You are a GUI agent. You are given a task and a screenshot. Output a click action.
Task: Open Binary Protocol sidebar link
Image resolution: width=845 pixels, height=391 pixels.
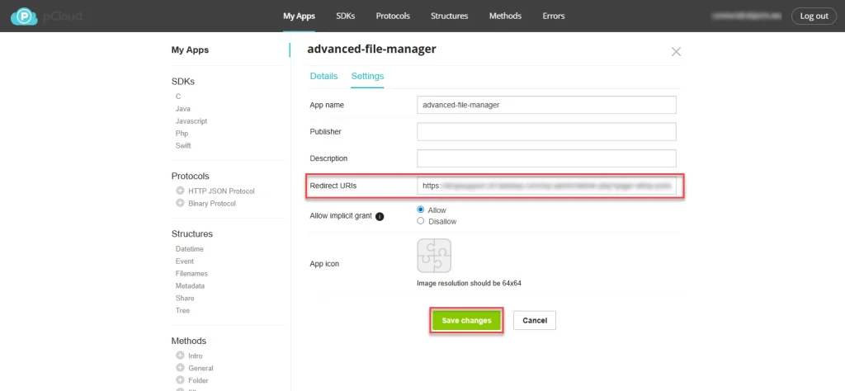click(x=212, y=204)
